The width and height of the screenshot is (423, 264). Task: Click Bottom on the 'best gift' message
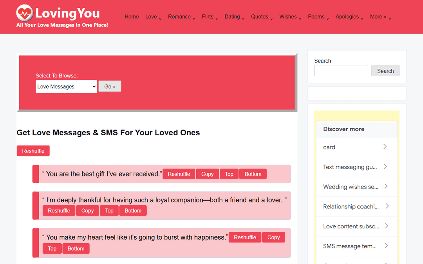coord(253,174)
